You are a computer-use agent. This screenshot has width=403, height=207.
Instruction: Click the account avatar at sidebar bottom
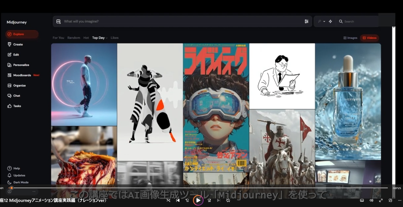coord(9,191)
